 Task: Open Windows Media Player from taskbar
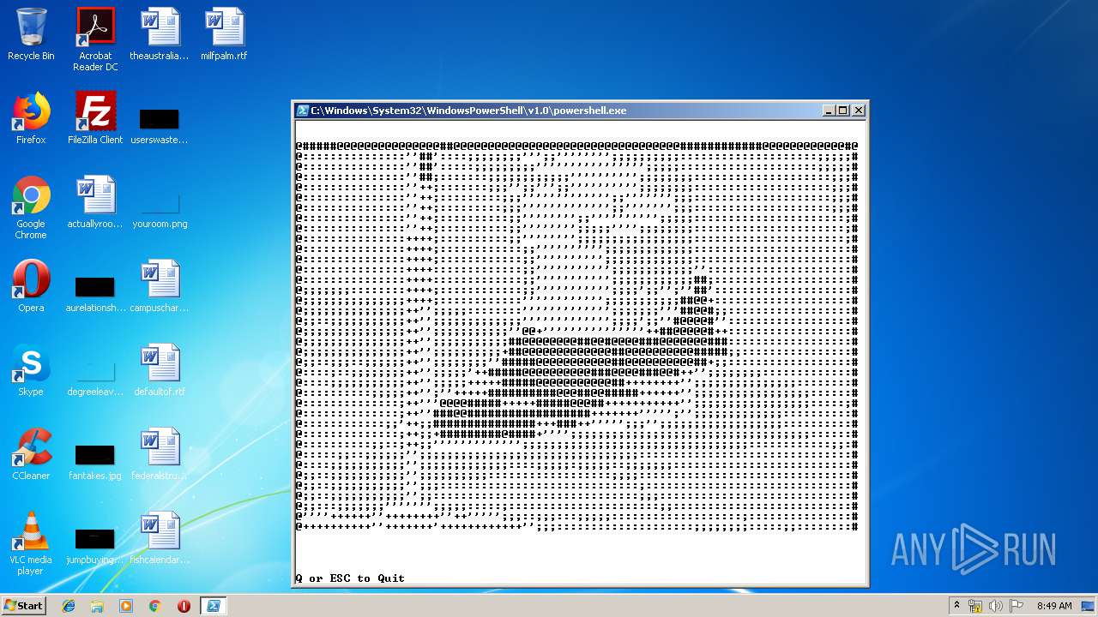[126, 606]
